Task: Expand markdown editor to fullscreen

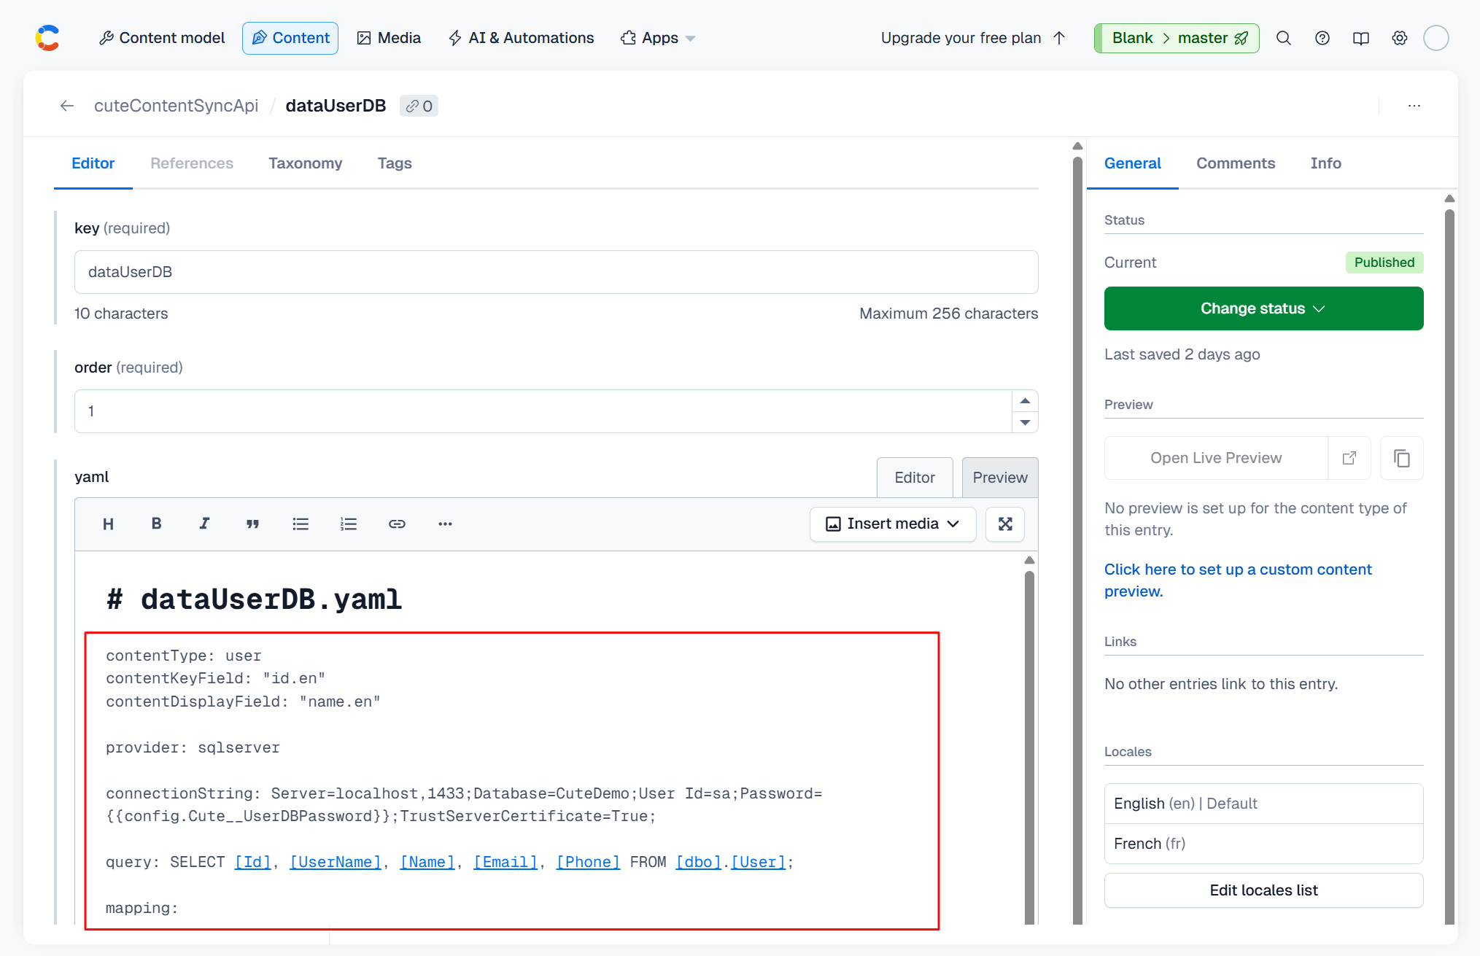Action: coord(1004,524)
